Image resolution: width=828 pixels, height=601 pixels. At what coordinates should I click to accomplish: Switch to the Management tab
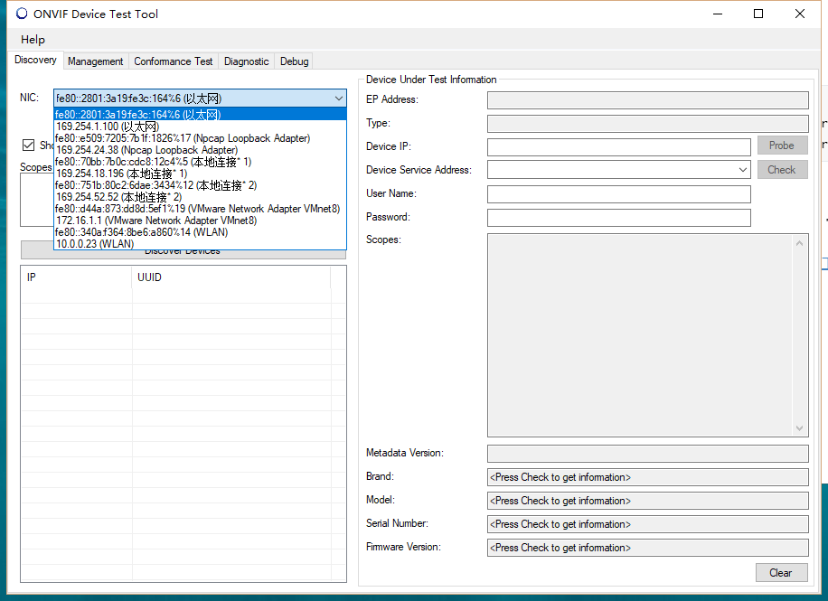pyautogui.click(x=95, y=61)
